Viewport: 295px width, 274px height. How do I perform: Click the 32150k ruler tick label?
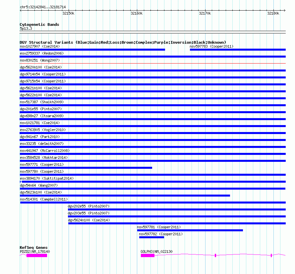(68, 13)
